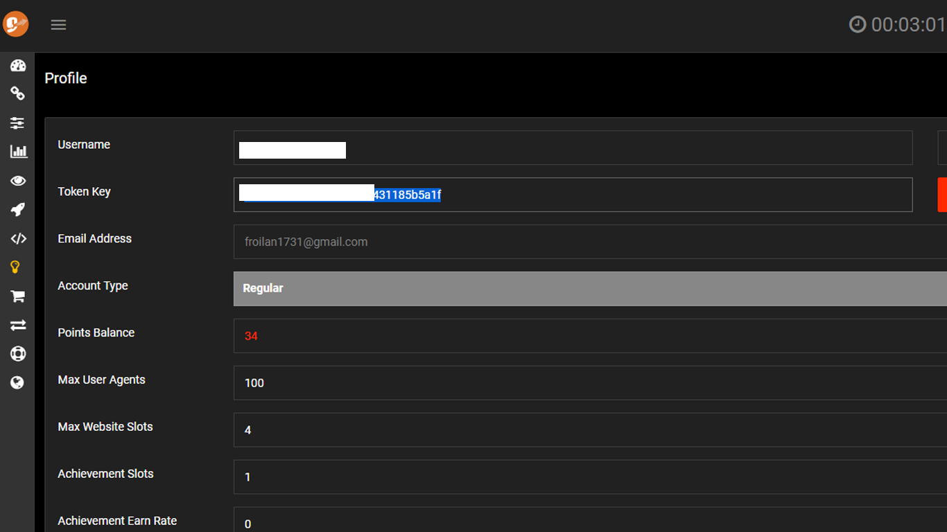Select the rocket icon in sidebar
Viewport: 947px width, 532px height.
point(18,209)
